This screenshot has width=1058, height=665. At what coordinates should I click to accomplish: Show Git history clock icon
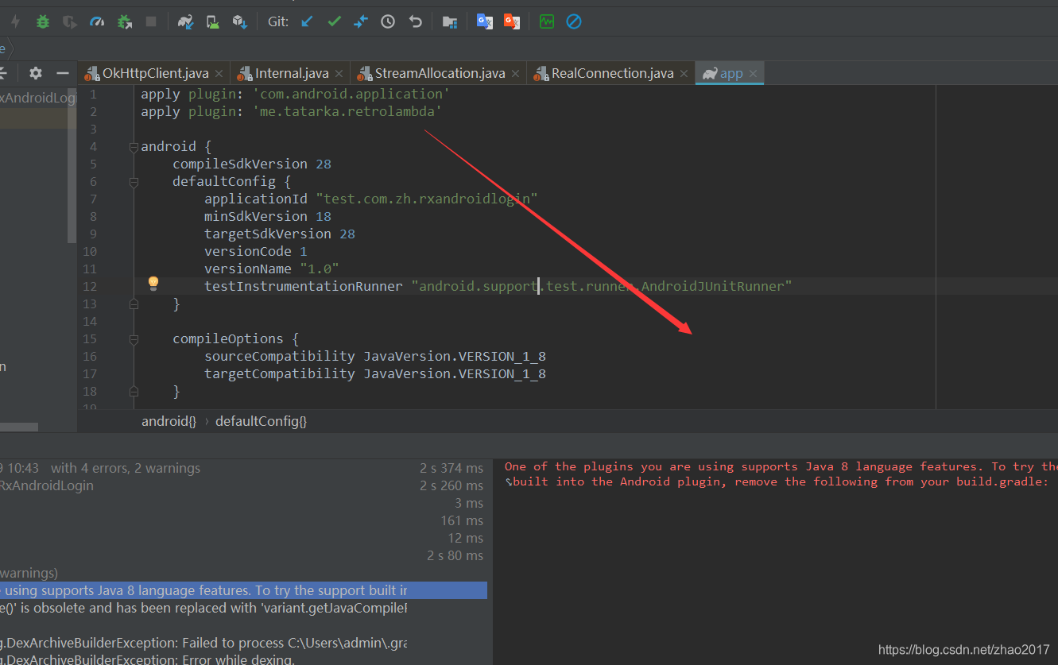pyautogui.click(x=388, y=22)
